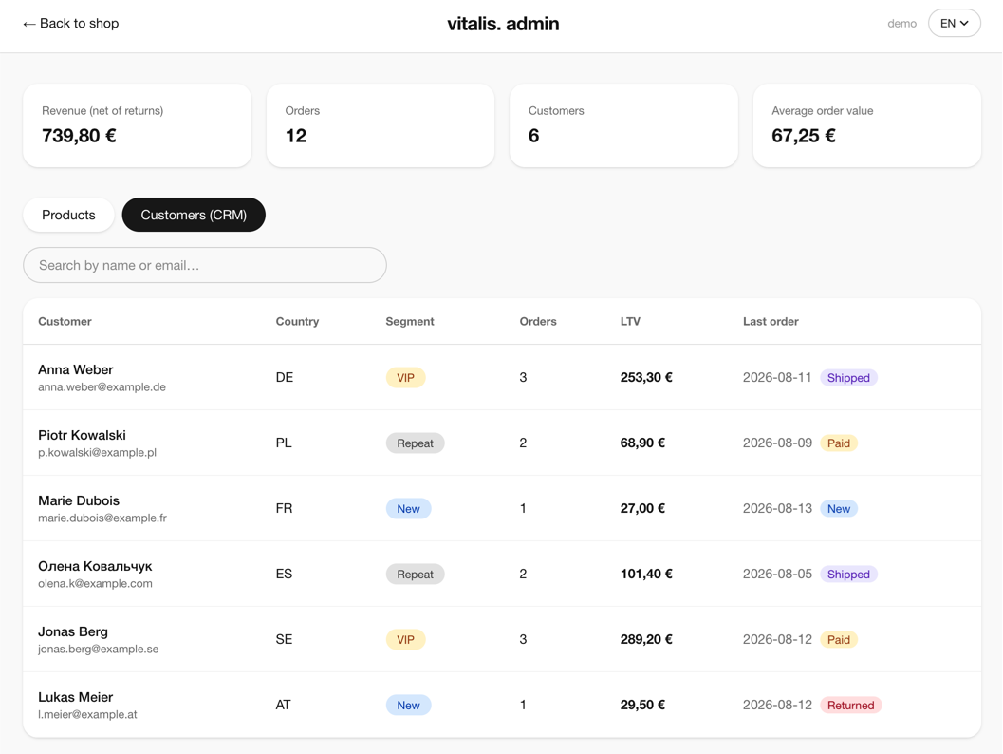Click the Shipped badge on Олена Ковальчук's row
Screen dimensions: 1003x754
(x=848, y=575)
